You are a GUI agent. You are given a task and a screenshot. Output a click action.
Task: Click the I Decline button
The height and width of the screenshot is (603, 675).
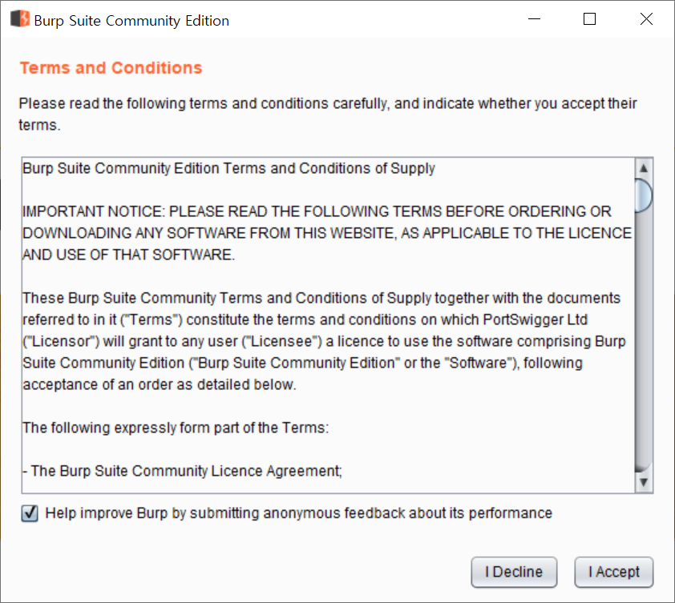514,572
